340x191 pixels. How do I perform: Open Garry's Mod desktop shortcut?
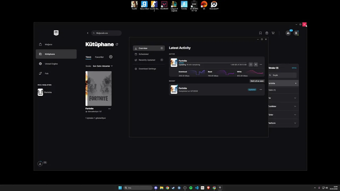coord(144,6)
